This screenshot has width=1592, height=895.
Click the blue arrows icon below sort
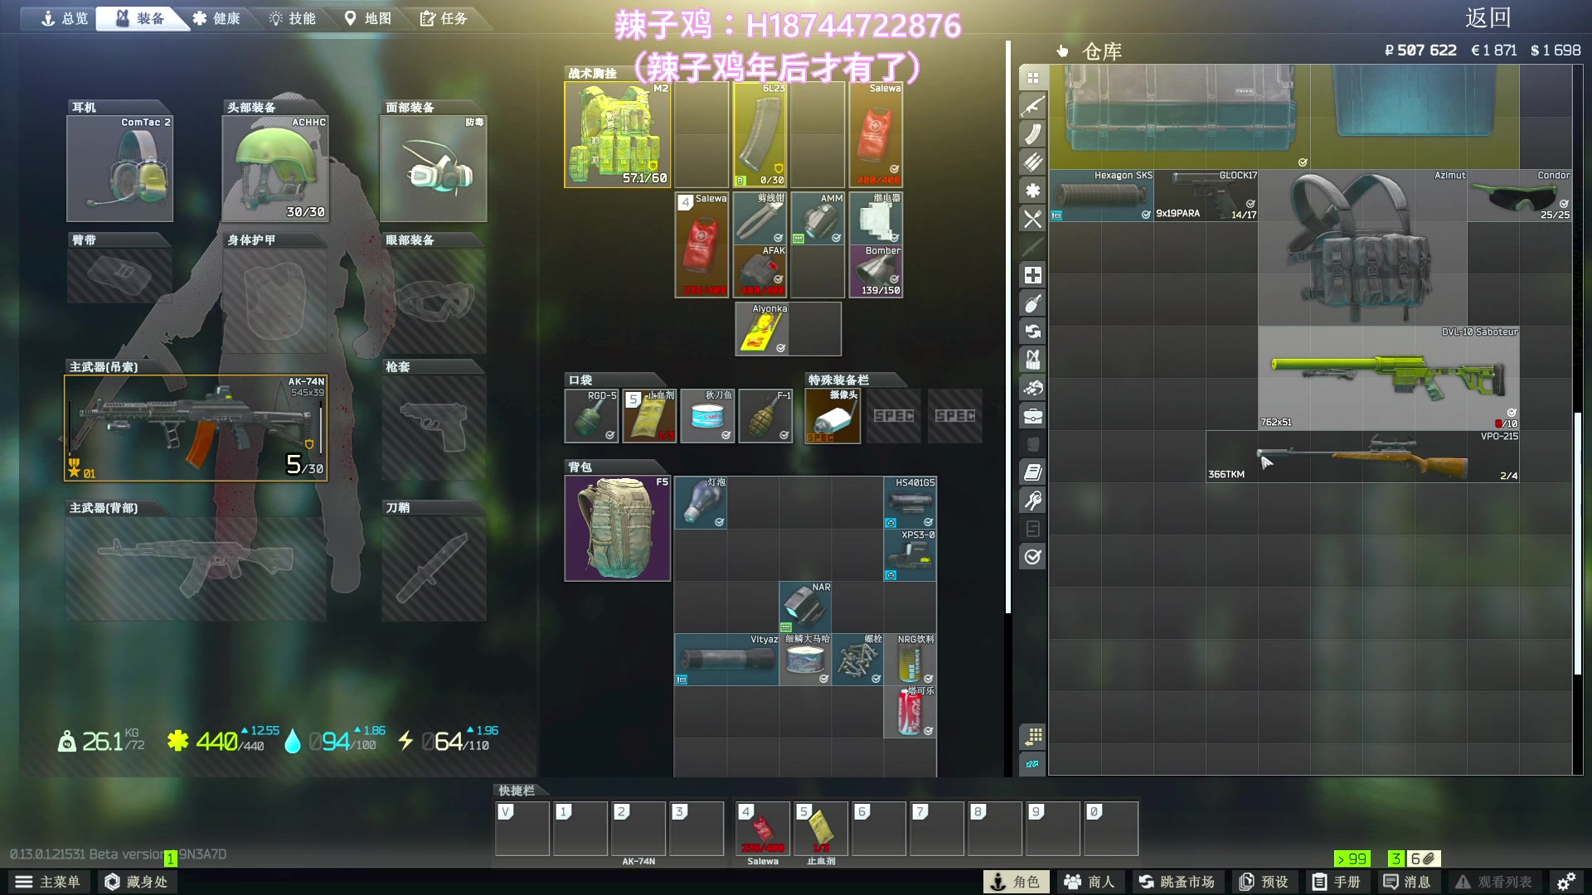(1033, 764)
